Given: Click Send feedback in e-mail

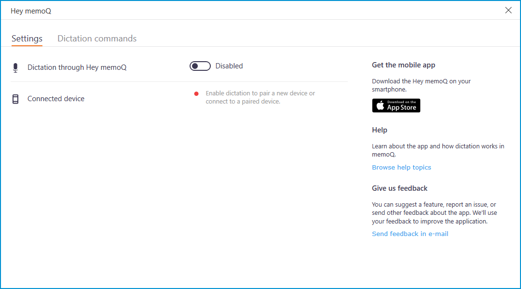Looking at the screenshot, I should (x=410, y=234).
